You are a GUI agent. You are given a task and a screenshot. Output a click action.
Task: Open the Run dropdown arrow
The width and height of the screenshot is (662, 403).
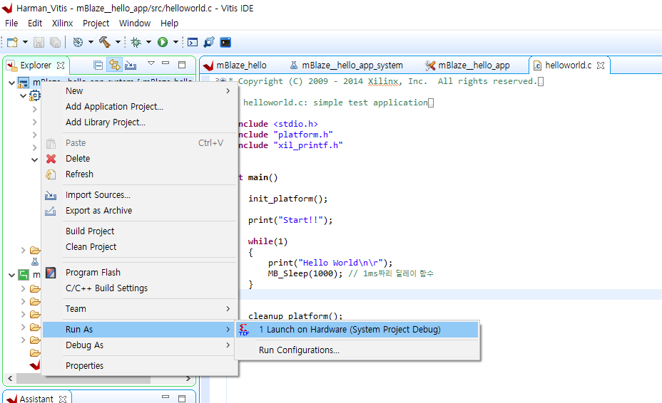coord(175,42)
